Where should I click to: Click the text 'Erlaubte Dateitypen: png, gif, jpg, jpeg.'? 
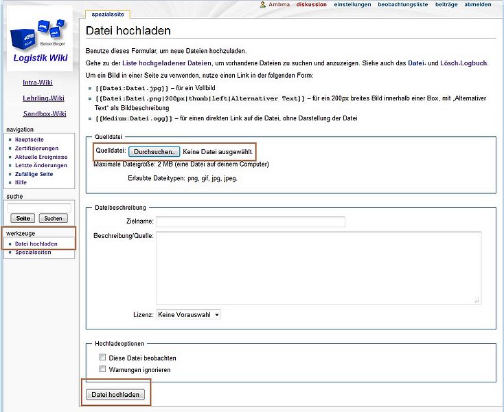point(183,178)
